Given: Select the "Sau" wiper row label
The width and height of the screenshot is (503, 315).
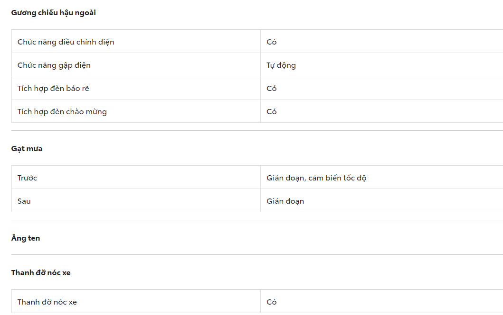Looking at the screenshot, I should pyautogui.click(x=24, y=201).
